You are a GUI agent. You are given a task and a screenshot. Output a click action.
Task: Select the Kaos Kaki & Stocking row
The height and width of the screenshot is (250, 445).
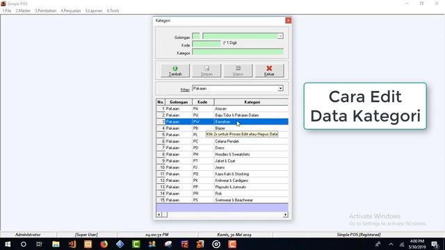(222, 174)
